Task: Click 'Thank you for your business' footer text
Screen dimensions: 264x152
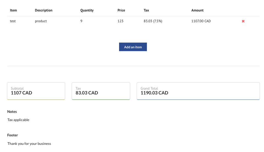Action: pos(29,143)
